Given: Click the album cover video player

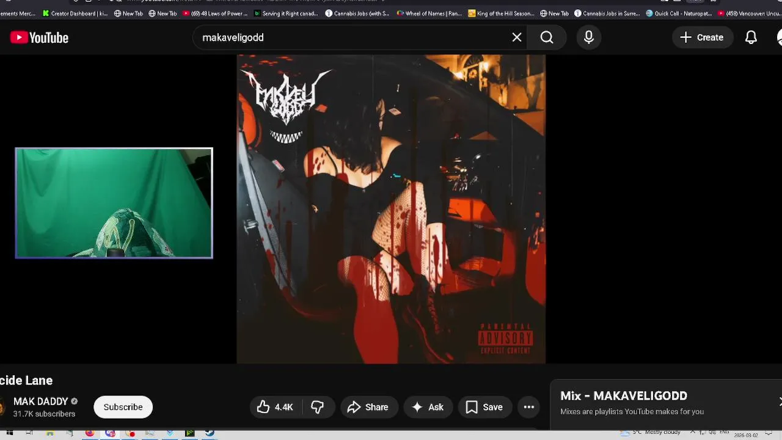Looking at the screenshot, I should click(391, 209).
